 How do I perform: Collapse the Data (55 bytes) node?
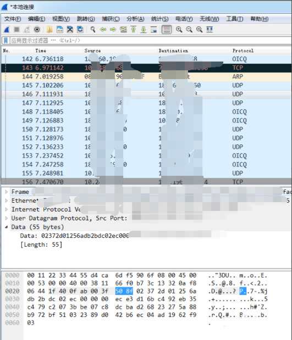click(6, 227)
